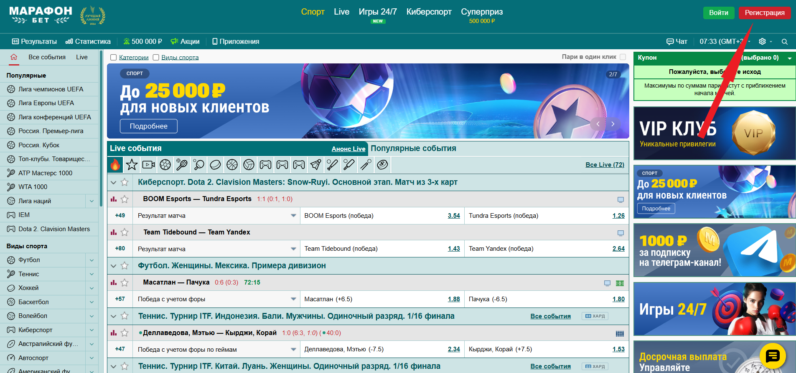Open Чат from the top bar

[677, 41]
